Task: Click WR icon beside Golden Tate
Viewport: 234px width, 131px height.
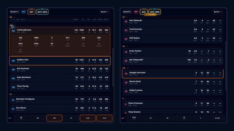Action: pyautogui.click(x=13, y=61)
